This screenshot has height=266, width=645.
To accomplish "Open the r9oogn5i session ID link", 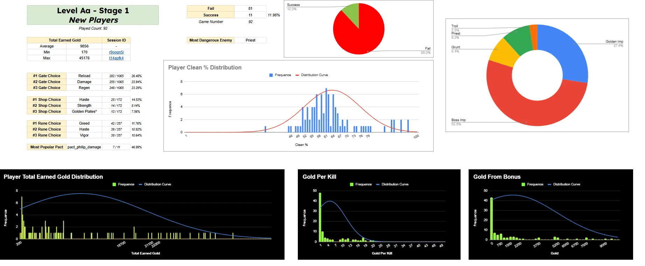I will (x=116, y=52).
